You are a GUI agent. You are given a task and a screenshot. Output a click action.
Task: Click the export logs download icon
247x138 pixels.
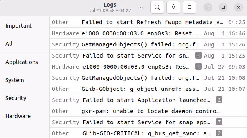point(173,7)
